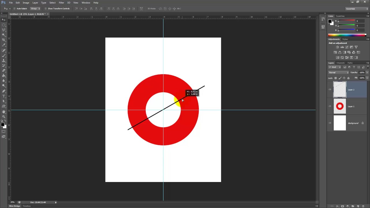Hide Layer 1 using eye icon
Screen dimensions: 370x208
[330, 106]
